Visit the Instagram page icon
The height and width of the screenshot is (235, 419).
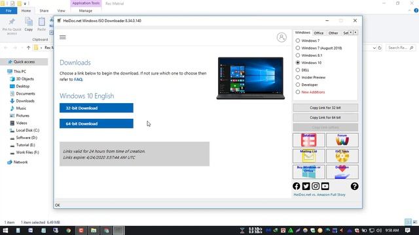(316, 186)
